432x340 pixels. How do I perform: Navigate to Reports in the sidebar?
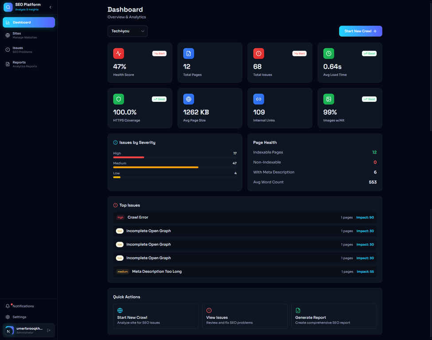tap(8, 64)
